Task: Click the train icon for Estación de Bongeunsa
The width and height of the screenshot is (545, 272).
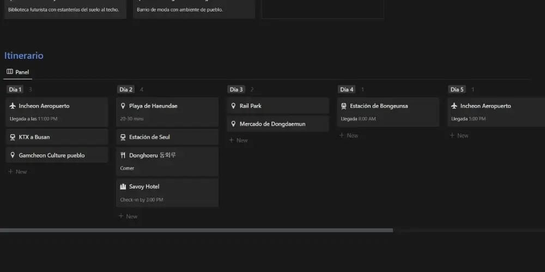Action: pos(344,106)
